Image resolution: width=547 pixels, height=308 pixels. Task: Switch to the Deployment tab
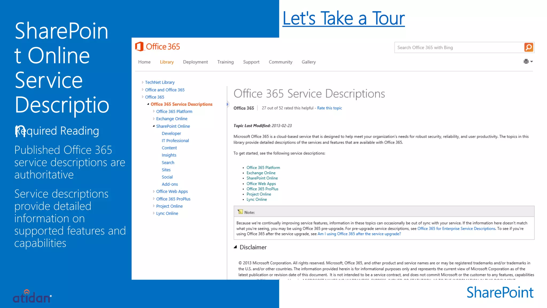pos(195,62)
